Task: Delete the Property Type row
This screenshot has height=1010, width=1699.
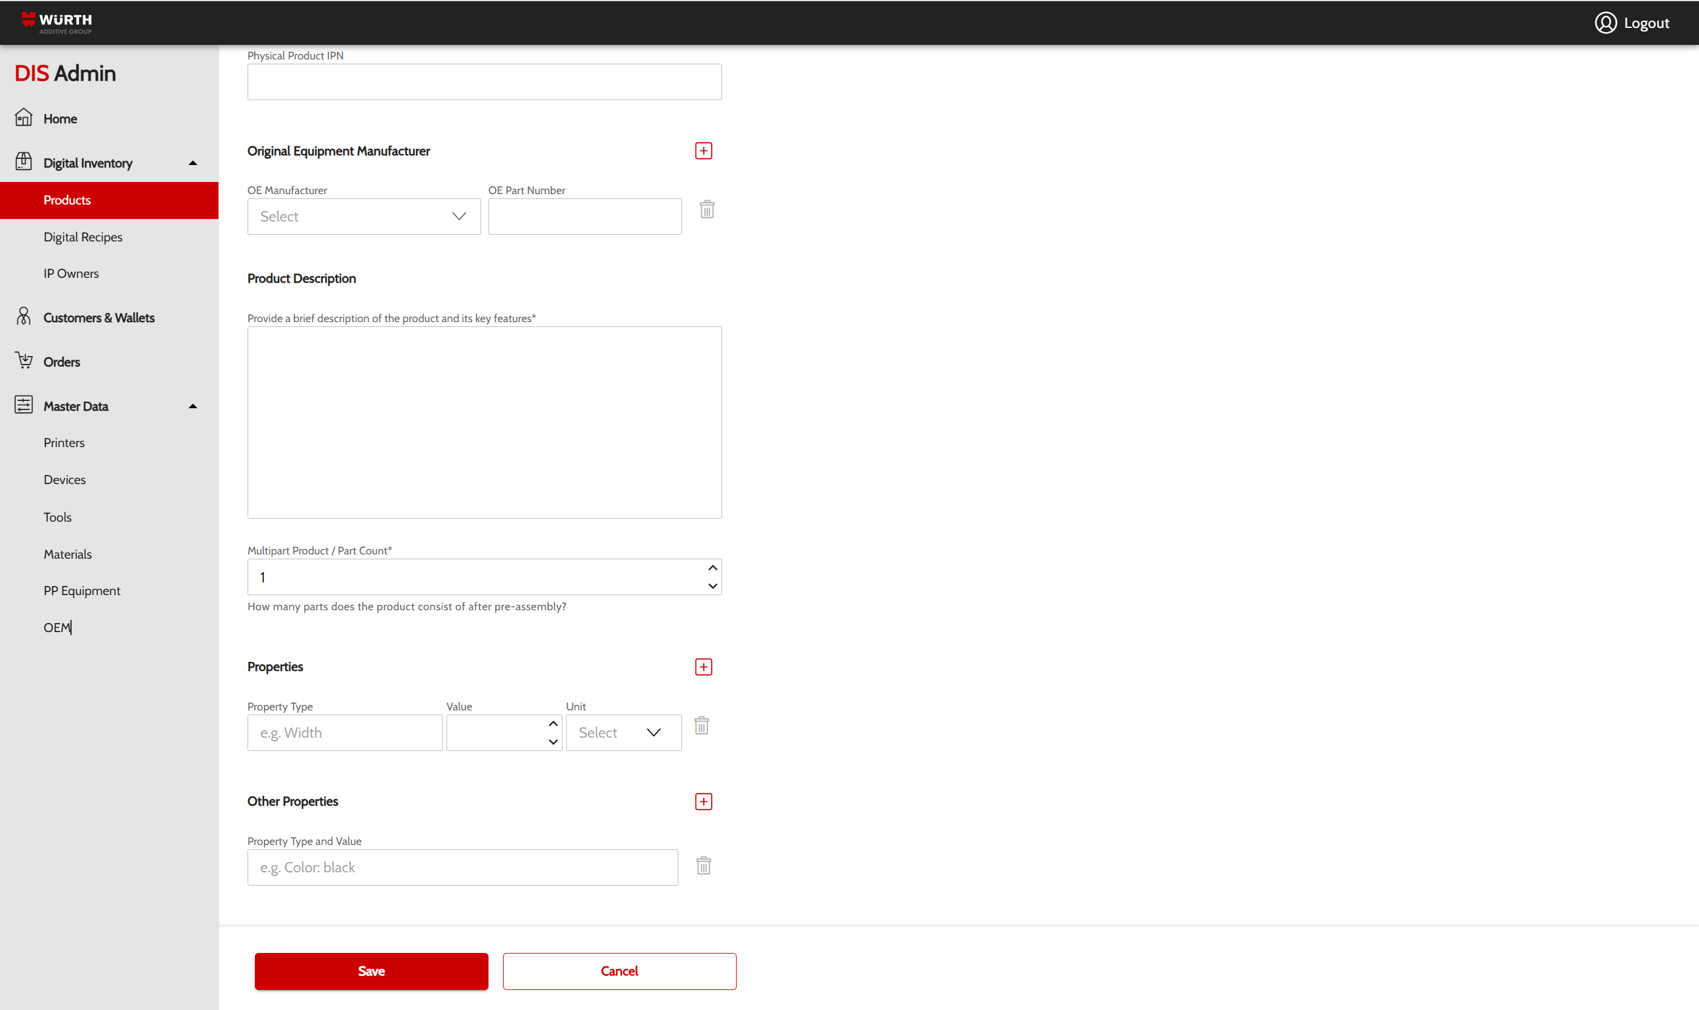Action: pos(701,726)
